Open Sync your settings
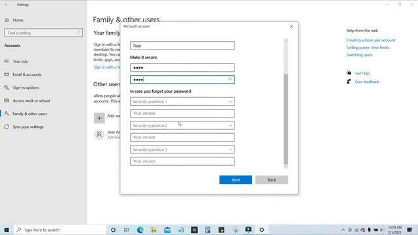 [x=28, y=127]
